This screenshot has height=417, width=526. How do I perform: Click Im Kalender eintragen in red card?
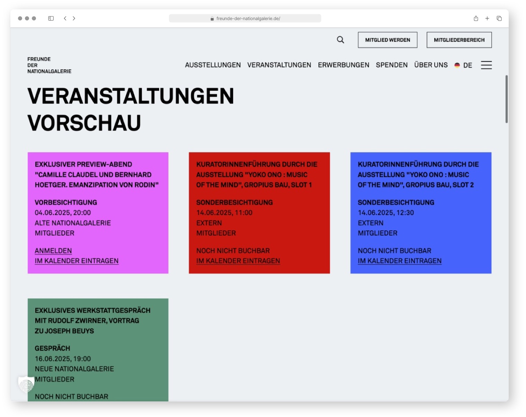click(x=238, y=261)
